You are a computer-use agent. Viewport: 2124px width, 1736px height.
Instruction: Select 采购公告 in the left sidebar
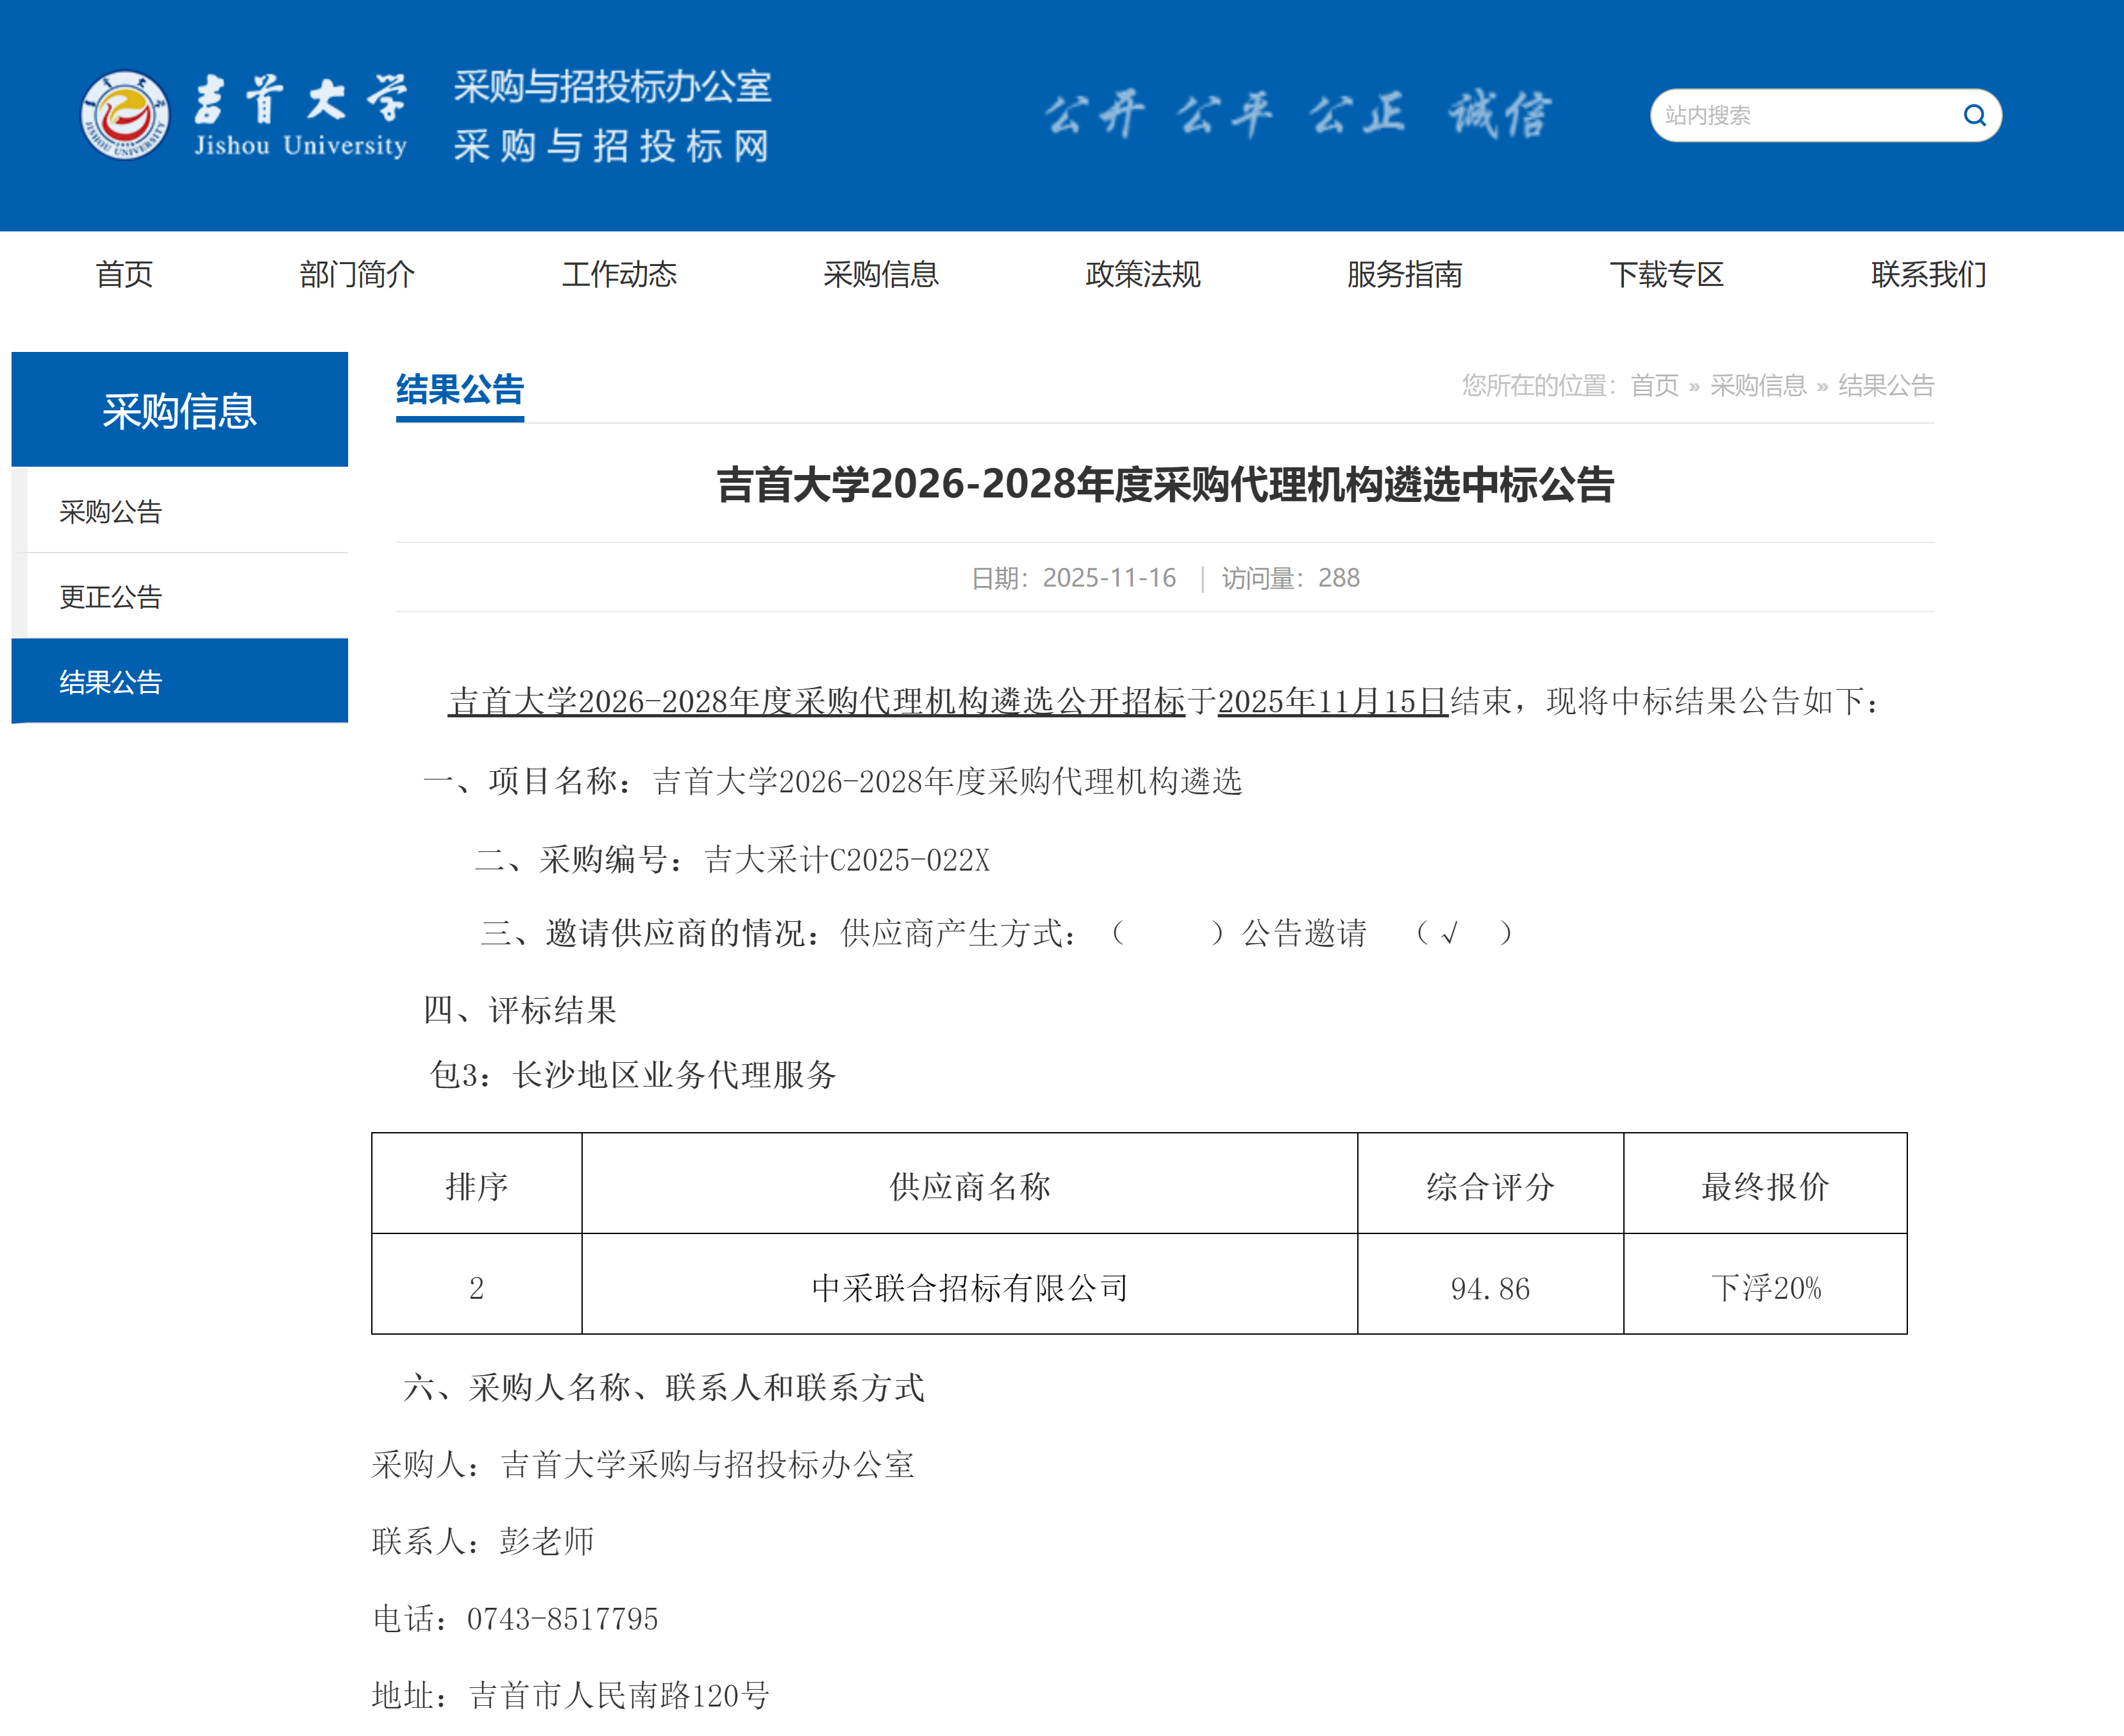click(x=111, y=511)
